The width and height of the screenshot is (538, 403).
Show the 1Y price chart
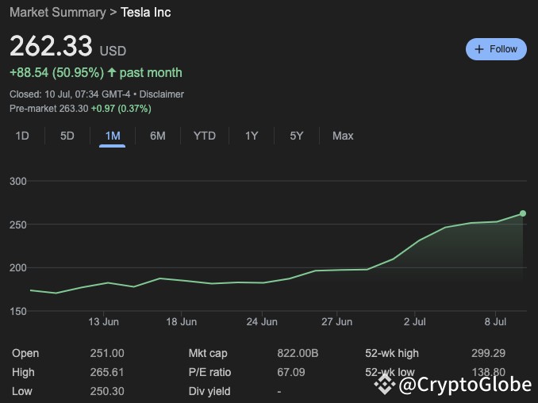click(x=252, y=136)
